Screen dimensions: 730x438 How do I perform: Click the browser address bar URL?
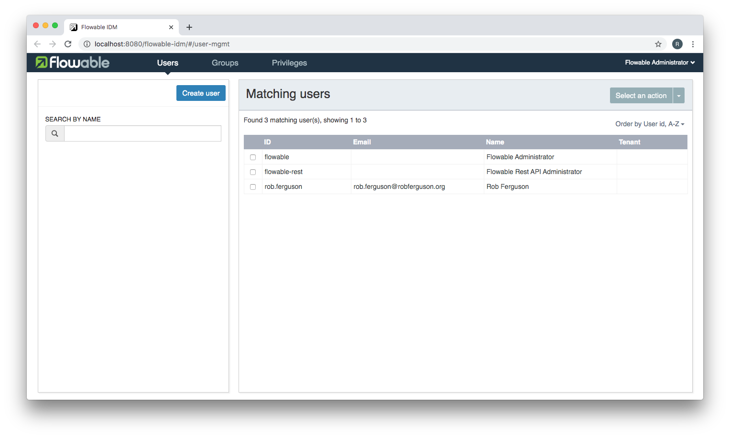click(x=162, y=44)
